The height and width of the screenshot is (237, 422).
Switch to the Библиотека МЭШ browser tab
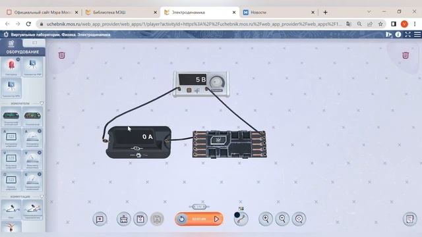tap(121, 13)
